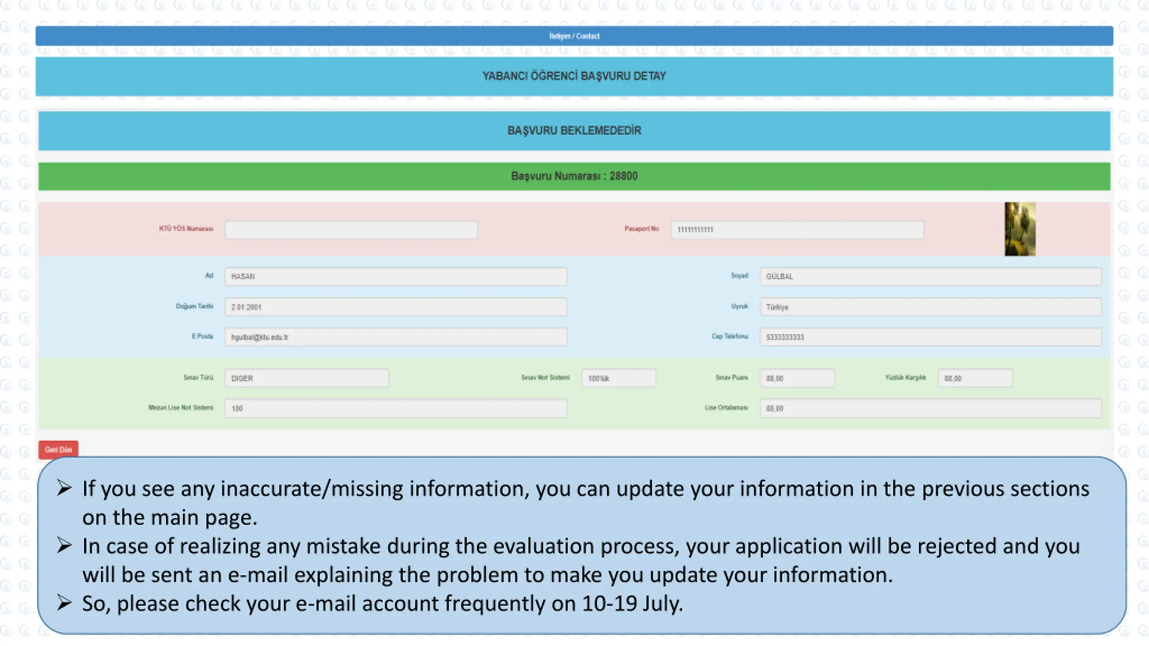The height and width of the screenshot is (646, 1149).
Task: Click the Cep Telefonu field
Action: point(930,337)
